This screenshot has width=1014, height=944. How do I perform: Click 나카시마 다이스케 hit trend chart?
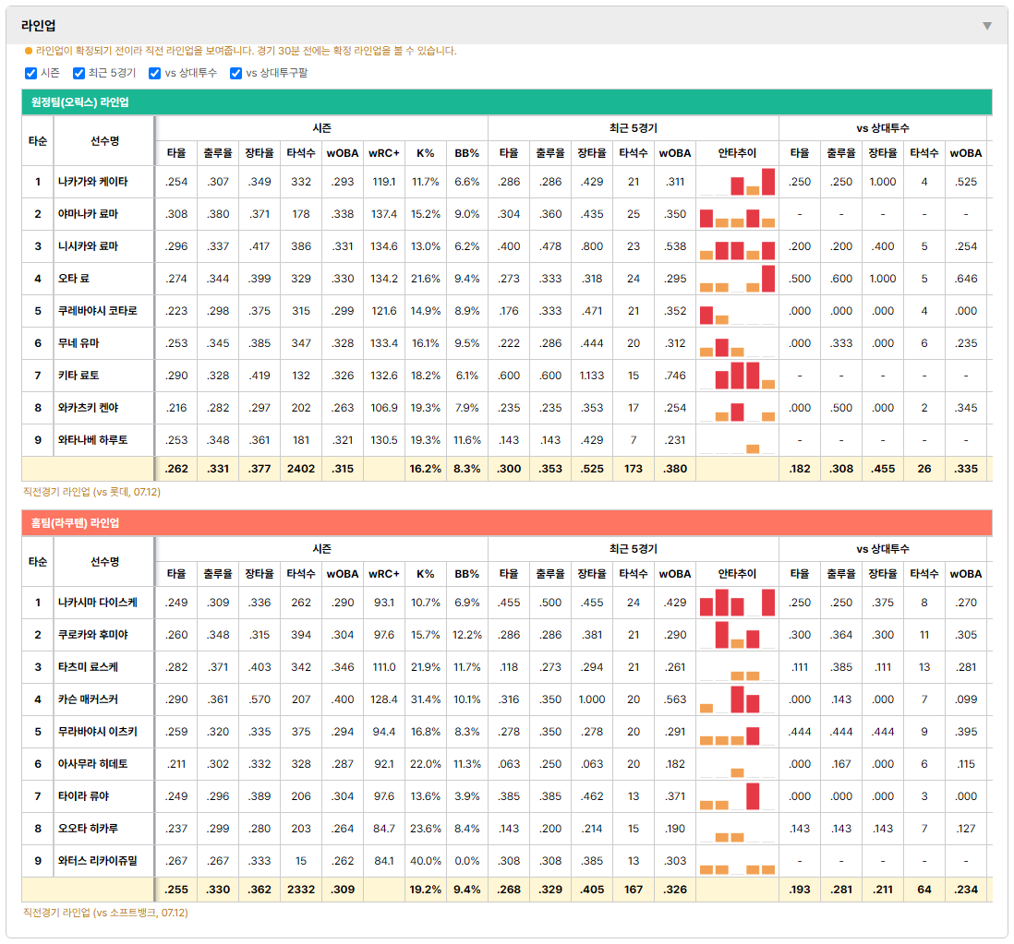(737, 603)
